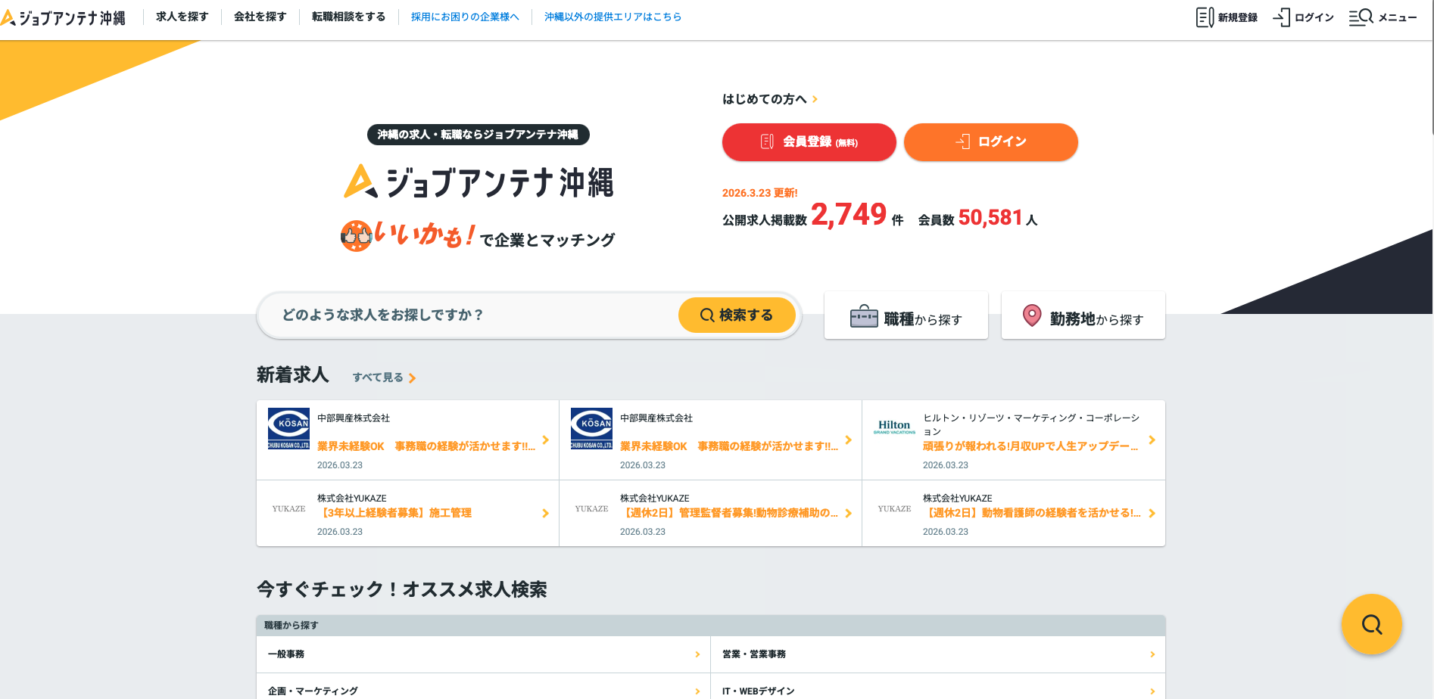
Task: Click the first 中部興産 KOSAN company logo
Action: point(288,429)
